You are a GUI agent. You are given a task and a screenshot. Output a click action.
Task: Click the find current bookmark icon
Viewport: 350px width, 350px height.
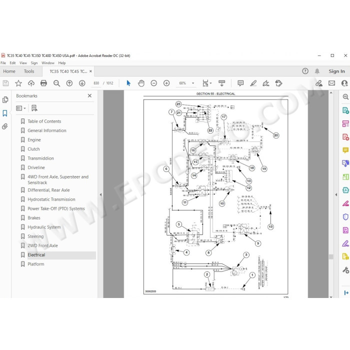34,108
